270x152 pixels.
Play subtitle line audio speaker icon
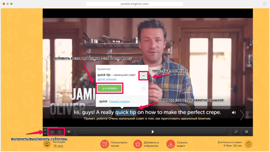pos(234,112)
